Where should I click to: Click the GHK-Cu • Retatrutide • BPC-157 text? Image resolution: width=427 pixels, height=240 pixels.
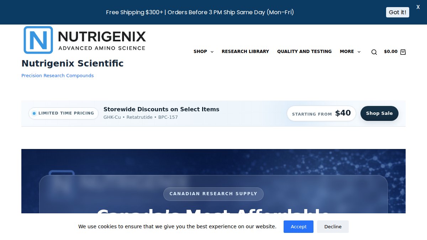click(141, 117)
